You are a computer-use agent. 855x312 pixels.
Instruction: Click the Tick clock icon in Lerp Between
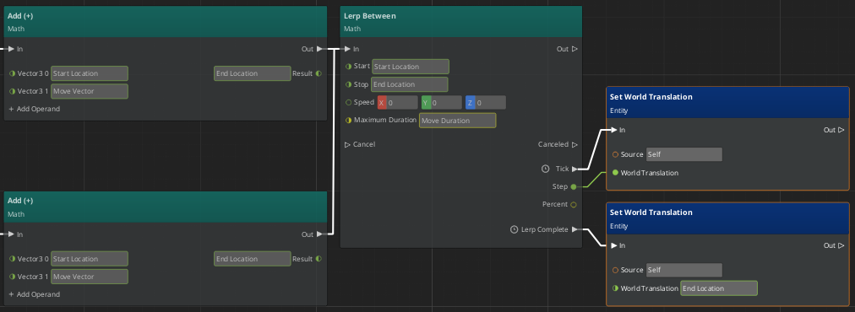tap(545, 169)
